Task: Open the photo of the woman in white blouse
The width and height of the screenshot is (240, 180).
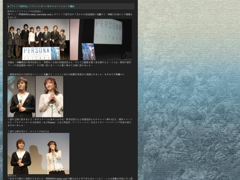Action: coord(49,97)
